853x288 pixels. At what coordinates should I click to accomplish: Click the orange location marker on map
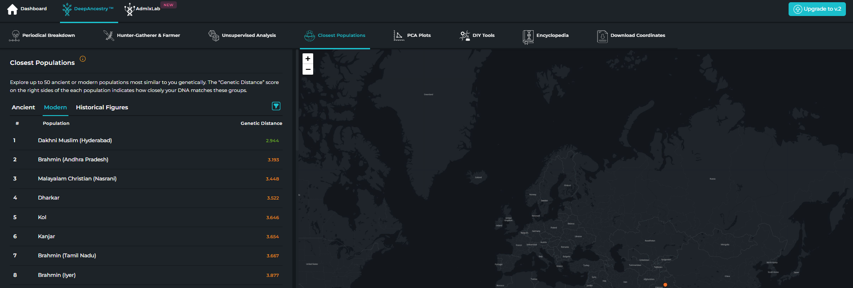pyautogui.click(x=665, y=285)
